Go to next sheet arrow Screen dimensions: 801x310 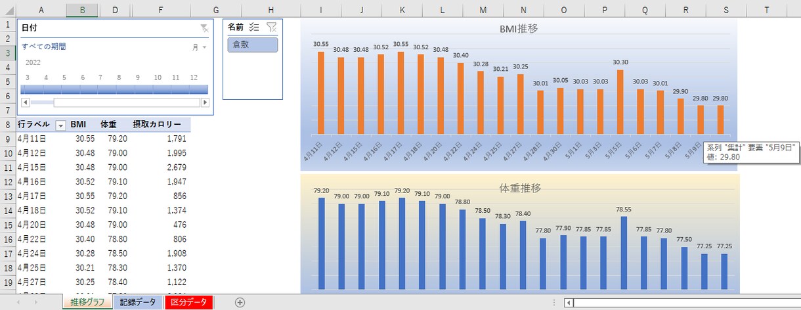coord(36,302)
